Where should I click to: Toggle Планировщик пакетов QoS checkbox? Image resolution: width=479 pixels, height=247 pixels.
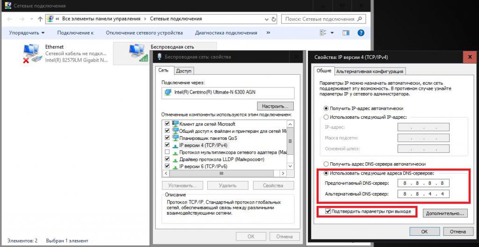167,138
